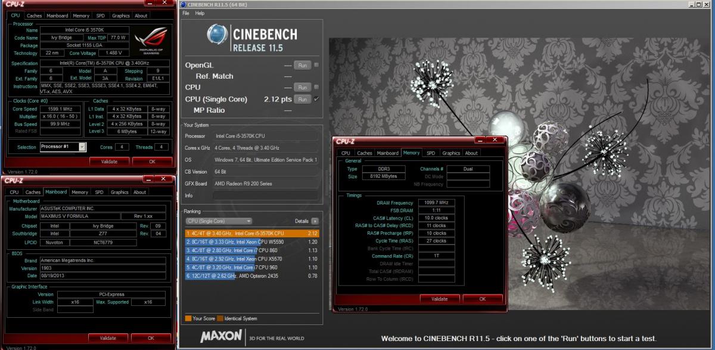The width and height of the screenshot is (715, 350).
Task: Switch to SPD tab in processor CPU-Z window
Action: pos(100,16)
